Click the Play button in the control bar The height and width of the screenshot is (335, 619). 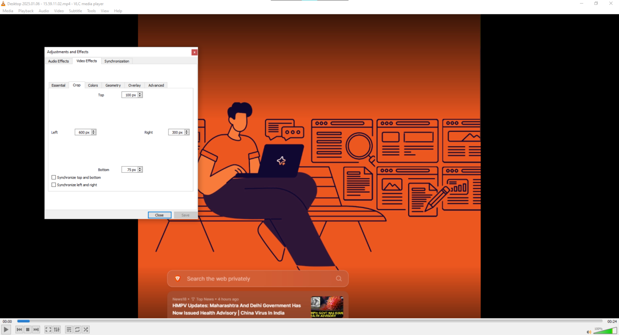pos(6,330)
